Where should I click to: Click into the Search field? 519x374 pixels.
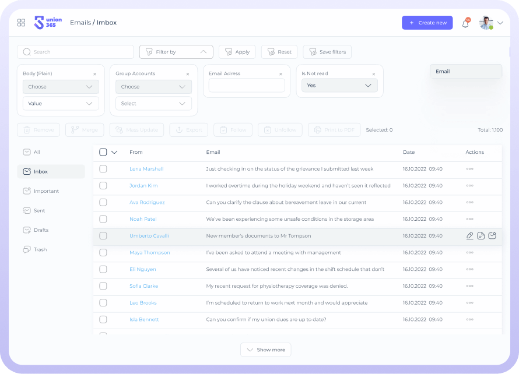pos(76,52)
